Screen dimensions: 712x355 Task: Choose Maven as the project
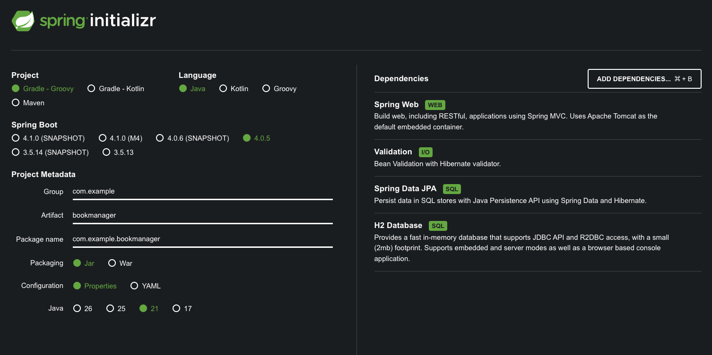(28, 103)
